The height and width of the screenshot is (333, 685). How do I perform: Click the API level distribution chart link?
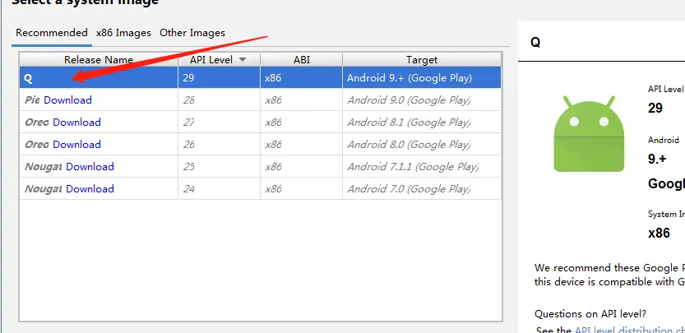630,330
